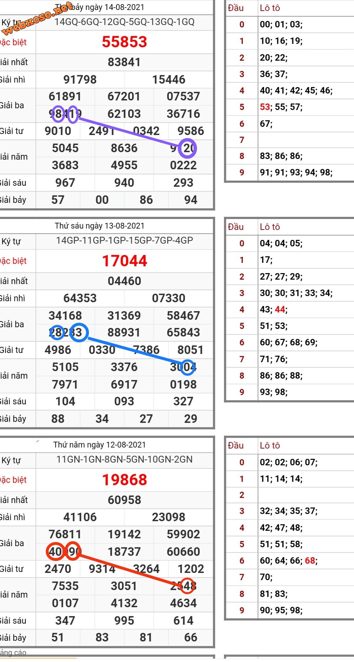This screenshot has width=354, height=662.
Task: Select third prize number 31369
Action: [124, 315]
